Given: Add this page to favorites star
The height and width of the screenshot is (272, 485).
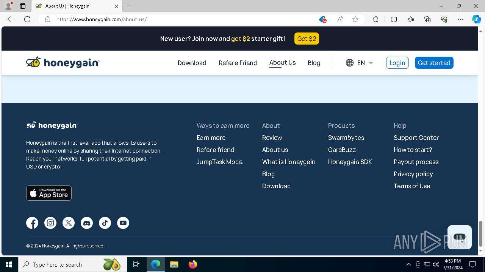Looking at the screenshot, I should 355,19.
